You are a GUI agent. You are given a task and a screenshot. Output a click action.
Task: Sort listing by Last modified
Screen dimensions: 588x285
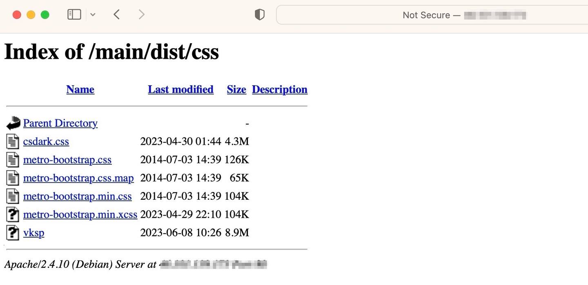(180, 89)
